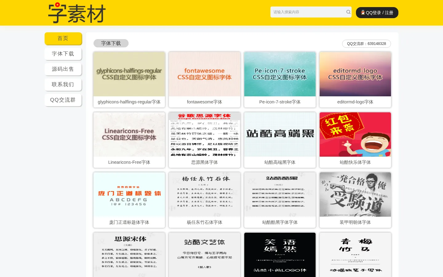The height and width of the screenshot is (277, 443).
Task: Click 庞门正道标题体字体 caption link
Action: (129, 222)
